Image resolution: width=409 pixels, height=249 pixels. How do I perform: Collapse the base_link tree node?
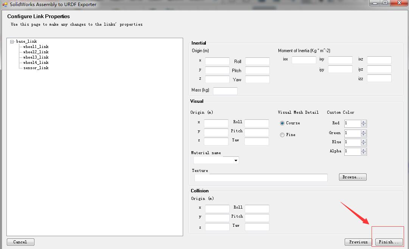coord(12,42)
